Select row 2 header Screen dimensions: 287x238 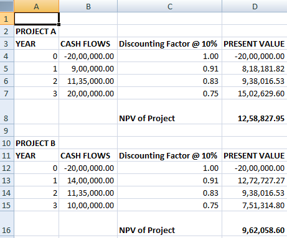pyautogui.click(x=7, y=31)
